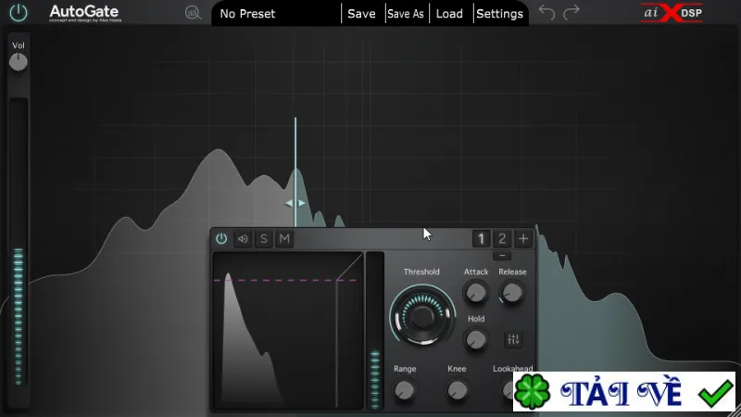Image resolution: width=741 pixels, height=417 pixels.
Task: Toggle the band power button
Action: 221,238
